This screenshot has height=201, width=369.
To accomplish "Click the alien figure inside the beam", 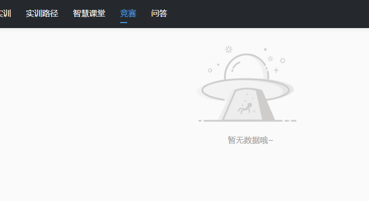I will coord(245,108).
